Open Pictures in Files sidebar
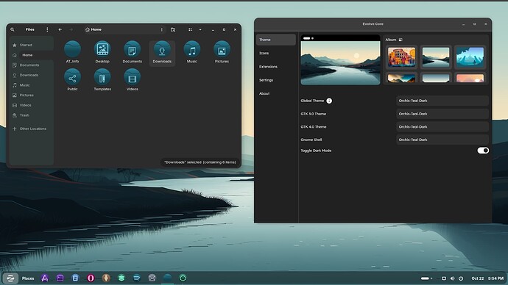This screenshot has width=508, height=285. (x=32, y=95)
